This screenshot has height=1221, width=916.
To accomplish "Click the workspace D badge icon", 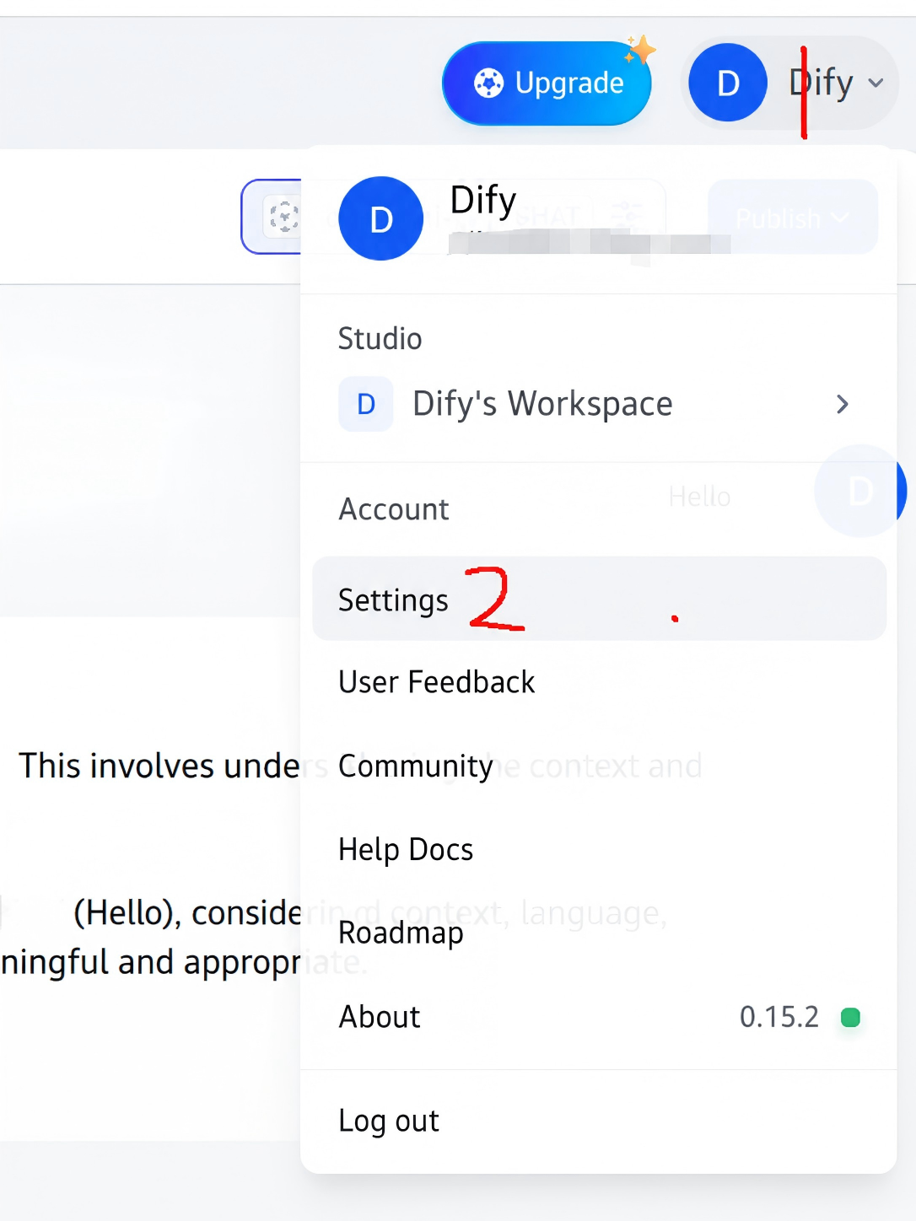I will pos(366,404).
